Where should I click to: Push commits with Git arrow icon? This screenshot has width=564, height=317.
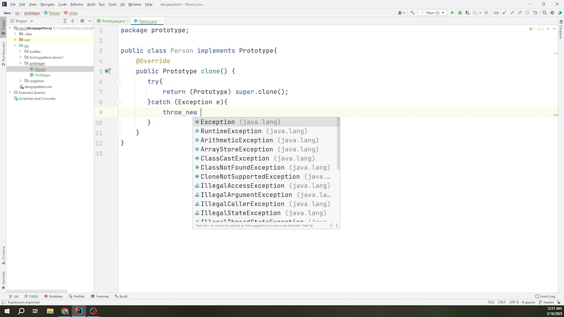click(519, 13)
